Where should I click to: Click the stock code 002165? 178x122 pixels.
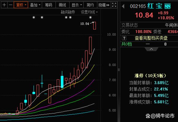tap(138, 6)
